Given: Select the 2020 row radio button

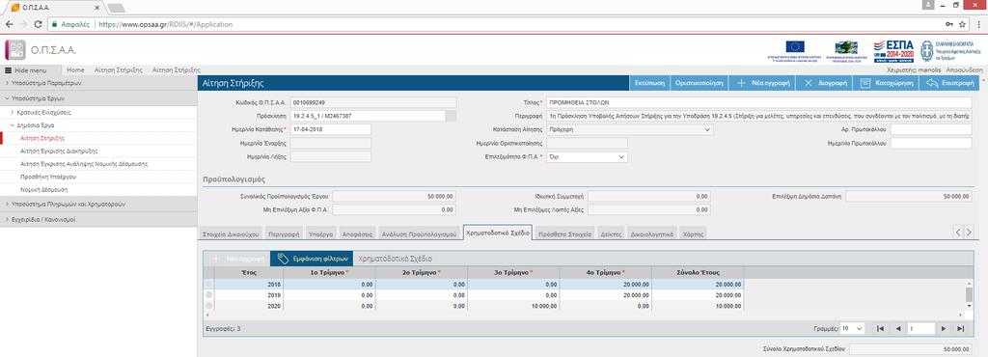Looking at the screenshot, I should coord(208,305).
